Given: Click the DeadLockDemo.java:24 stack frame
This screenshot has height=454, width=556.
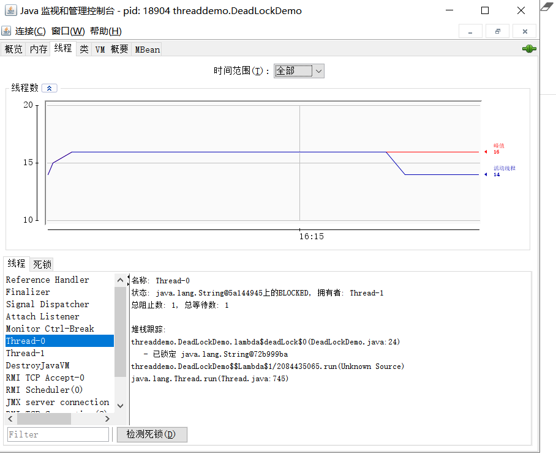Looking at the screenshot, I should 266,342.
